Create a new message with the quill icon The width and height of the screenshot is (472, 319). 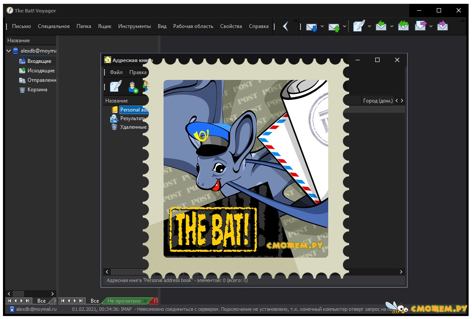(359, 26)
